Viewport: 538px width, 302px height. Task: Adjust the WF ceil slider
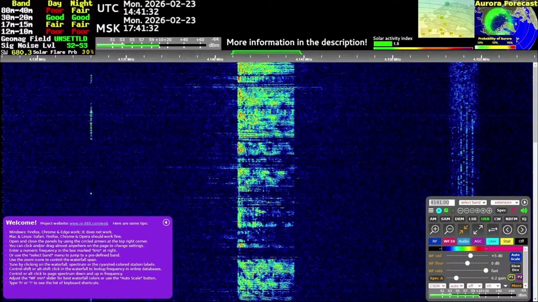(467, 255)
